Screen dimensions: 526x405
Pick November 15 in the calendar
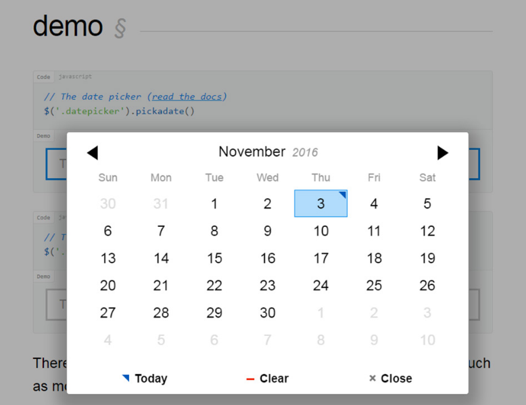click(214, 258)
